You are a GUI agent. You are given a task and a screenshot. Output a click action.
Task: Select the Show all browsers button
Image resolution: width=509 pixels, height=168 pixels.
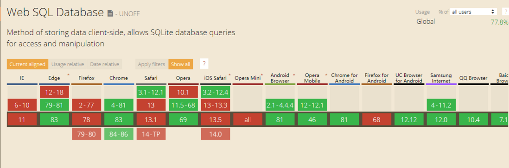coord(180,64)
